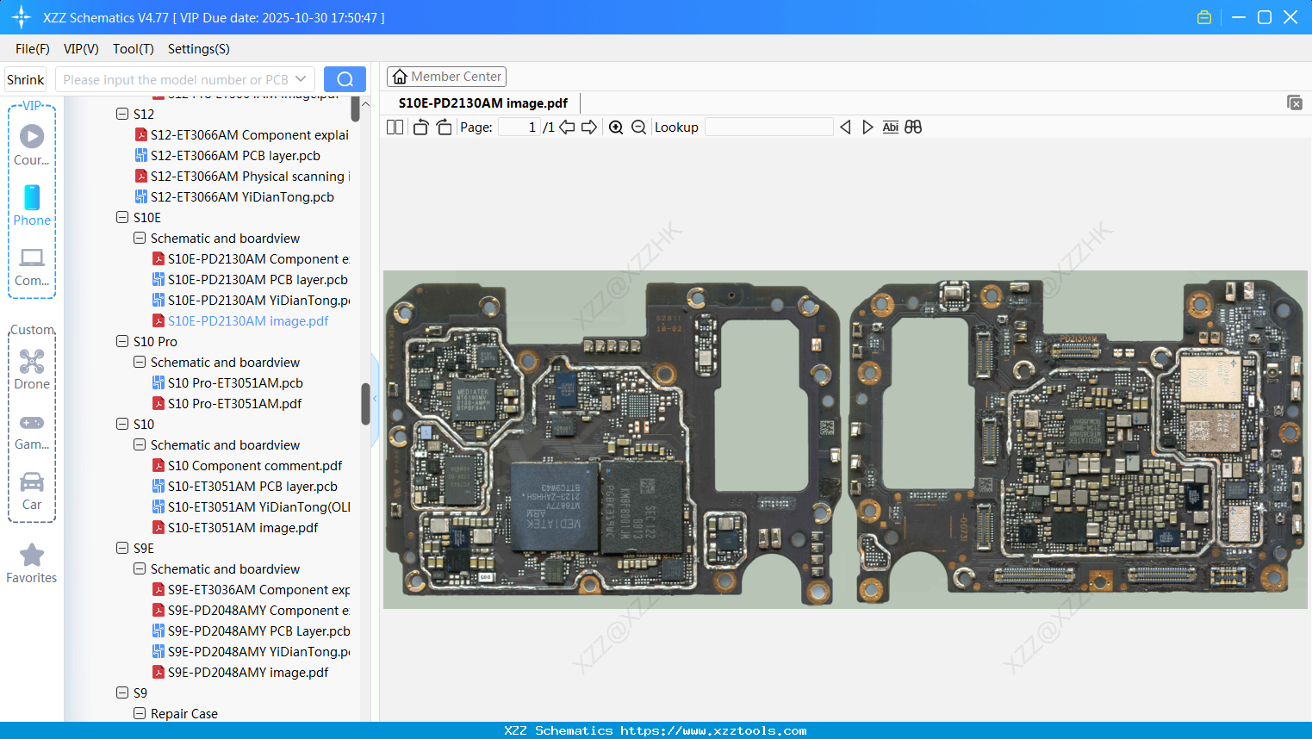Click the zoom out magnifier icon
The width and height of the screenshot is (1312, 739).
tap(638, 127)
